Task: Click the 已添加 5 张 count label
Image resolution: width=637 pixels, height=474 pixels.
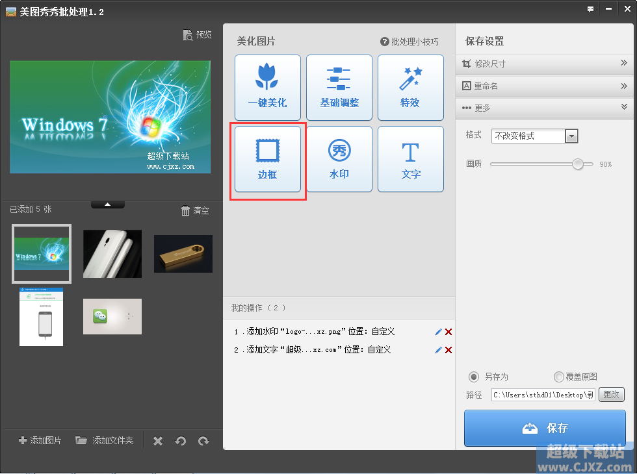Action: click(31, 209)
